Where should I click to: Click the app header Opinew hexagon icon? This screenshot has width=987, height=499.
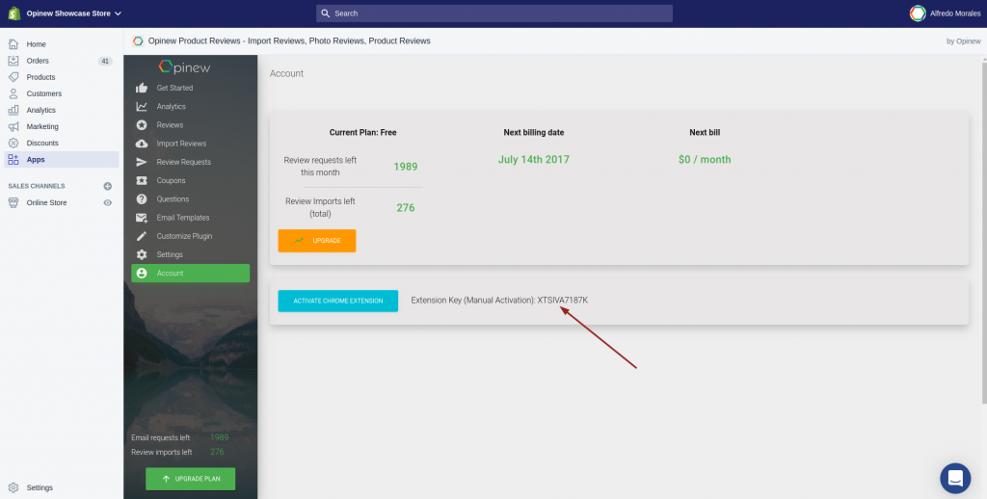click(x=138, y=40)
